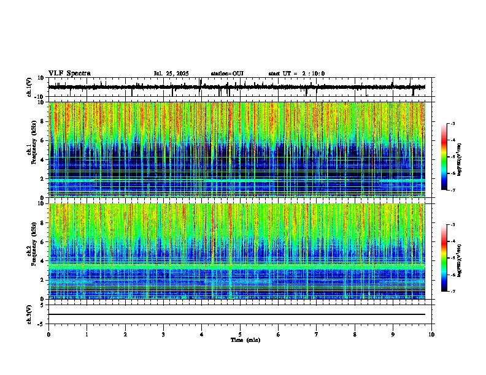Click the ch.2 spectrogram plot
Screen dimensions: 486x375
[237, 251]
